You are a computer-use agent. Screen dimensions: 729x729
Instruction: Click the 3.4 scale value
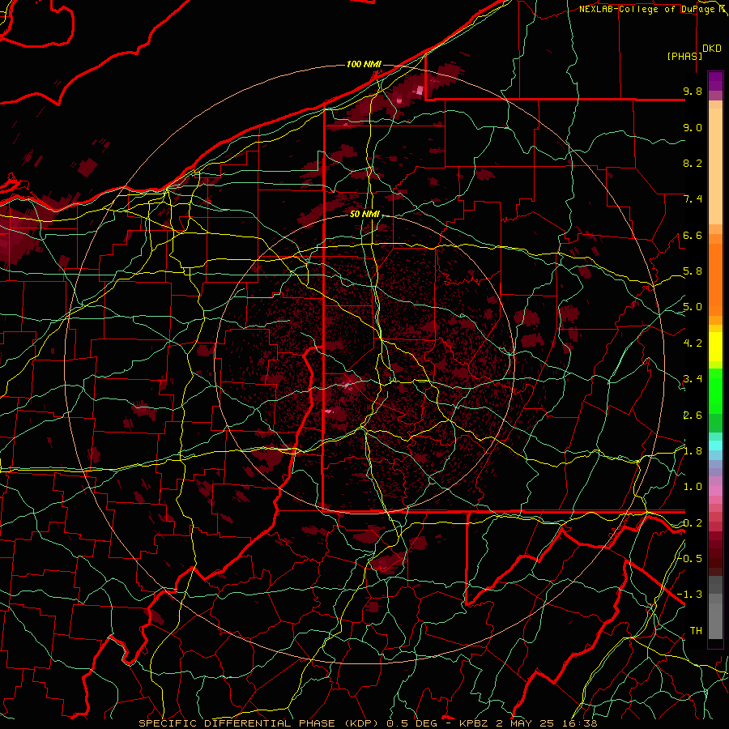click(x=693, y=379)
